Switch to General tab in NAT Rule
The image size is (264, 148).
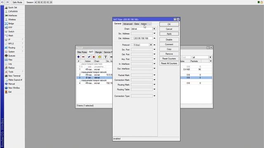click(x=118, y=24)
